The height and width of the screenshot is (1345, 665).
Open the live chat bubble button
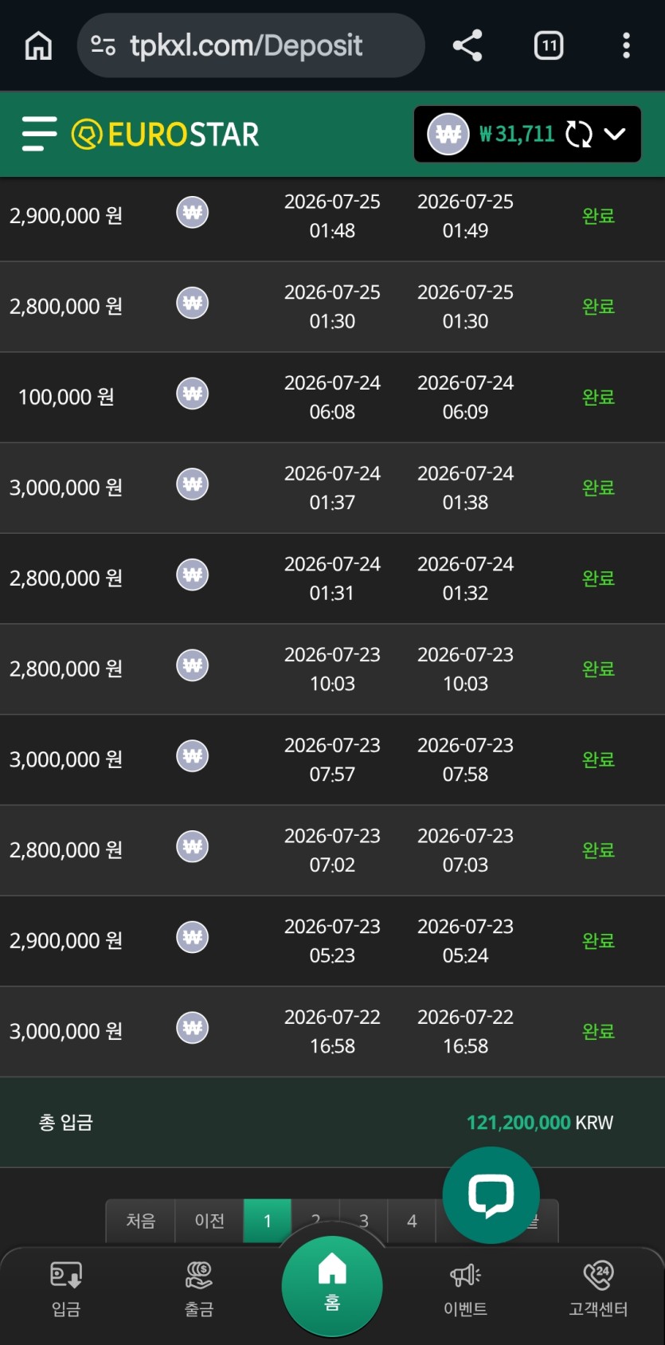(x=491, y=1194)
